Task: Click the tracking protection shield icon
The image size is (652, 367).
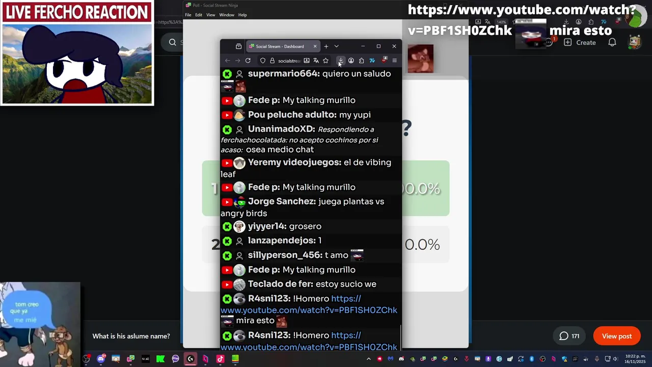Action: (x=263, y=61)
